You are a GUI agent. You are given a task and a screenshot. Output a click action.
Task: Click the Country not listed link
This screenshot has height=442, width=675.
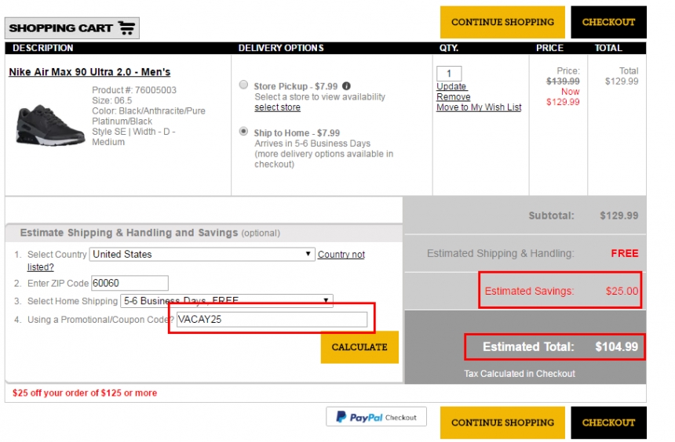tap(341, 255)
